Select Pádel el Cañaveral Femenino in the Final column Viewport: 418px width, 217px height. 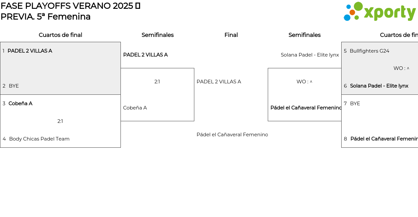pyautogui.click(x=232, y=135)
